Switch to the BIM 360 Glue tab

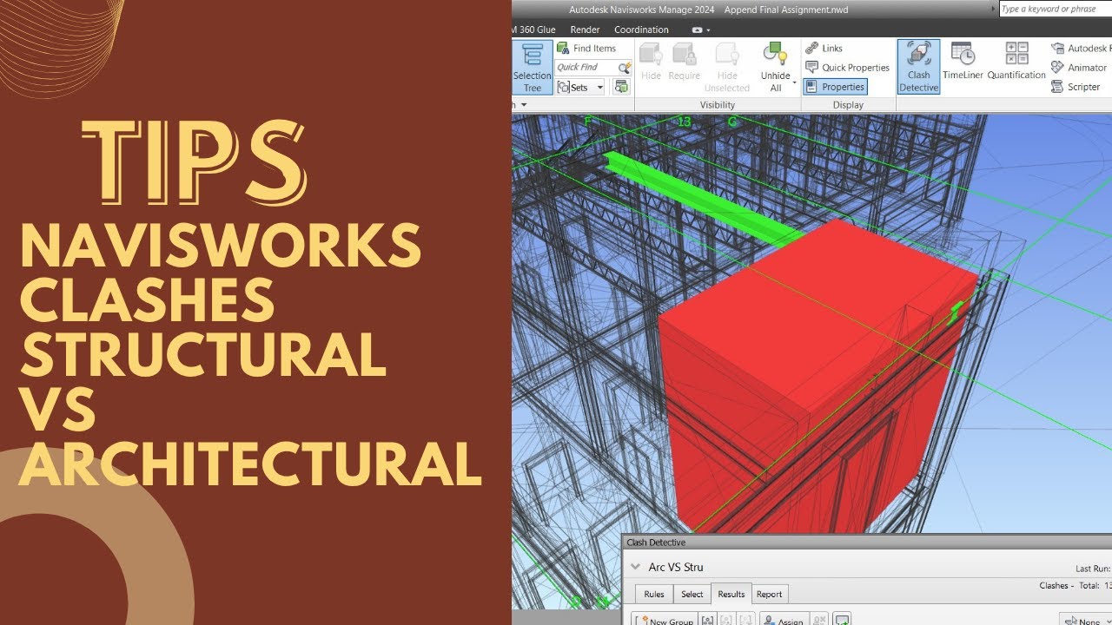coord(535,30)
